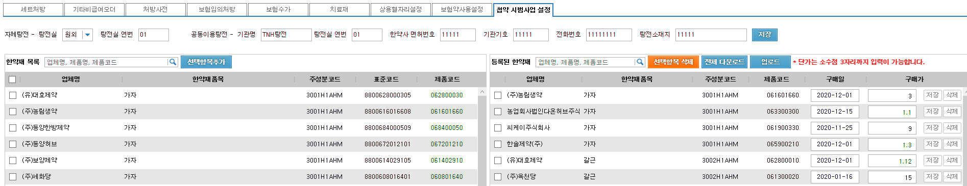This screenshot has height=186, width=967.
Task: Click the 업로드 button
Action: 770,62
